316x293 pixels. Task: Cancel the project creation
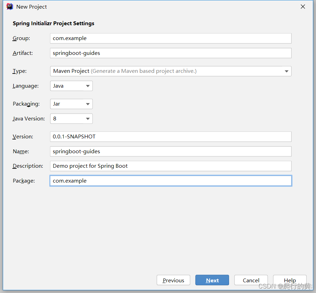251,280
